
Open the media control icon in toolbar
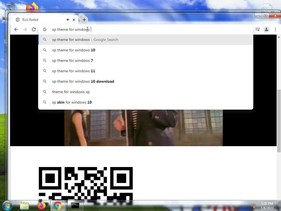click(x=257, y=29)
